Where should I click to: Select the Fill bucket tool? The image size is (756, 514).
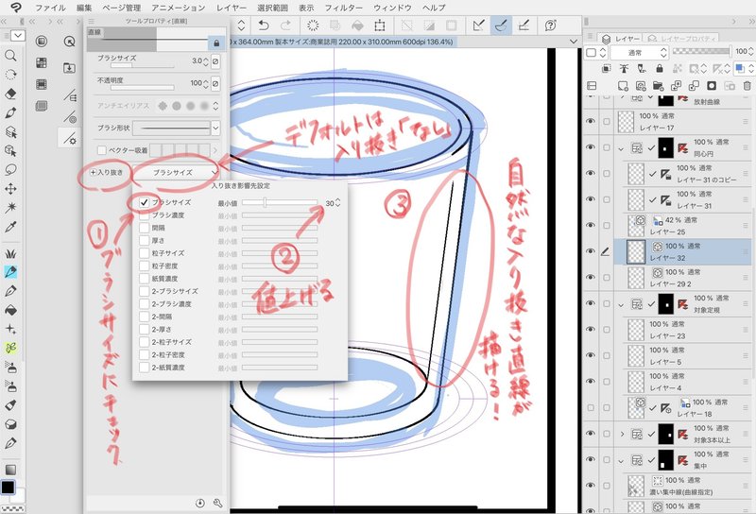click(10, 310)
